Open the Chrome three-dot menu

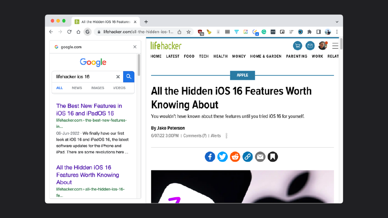[x=337, y=32]
